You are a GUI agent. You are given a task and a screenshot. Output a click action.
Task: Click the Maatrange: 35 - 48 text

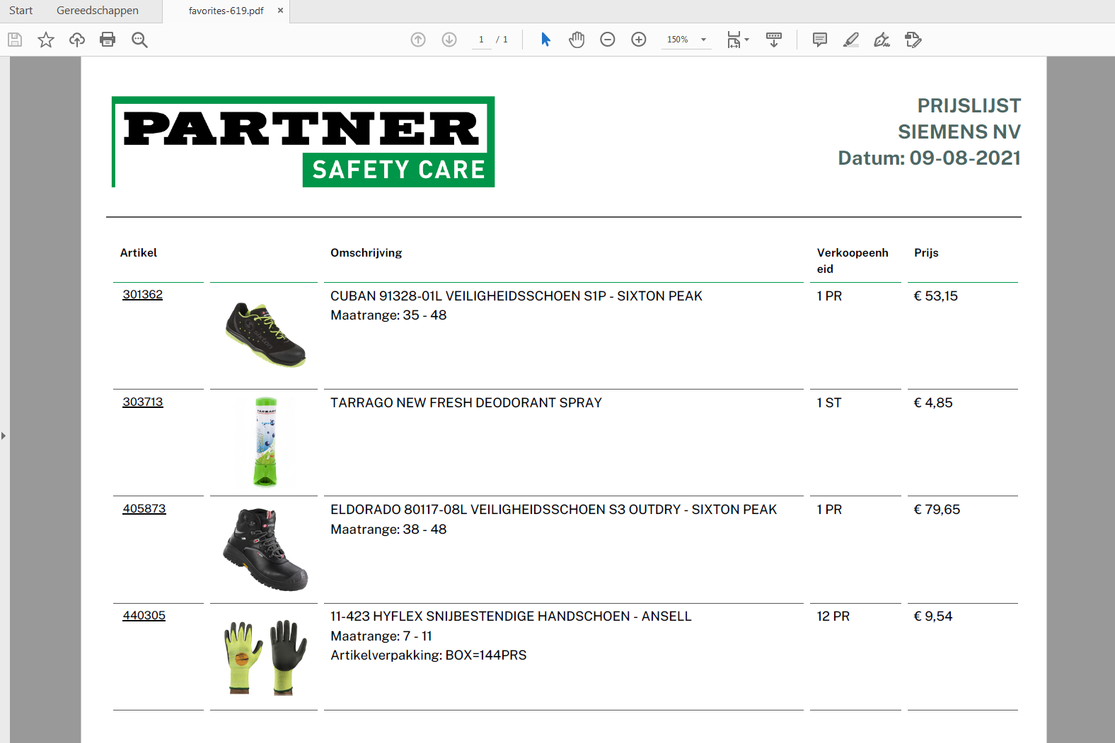point(388,315)
